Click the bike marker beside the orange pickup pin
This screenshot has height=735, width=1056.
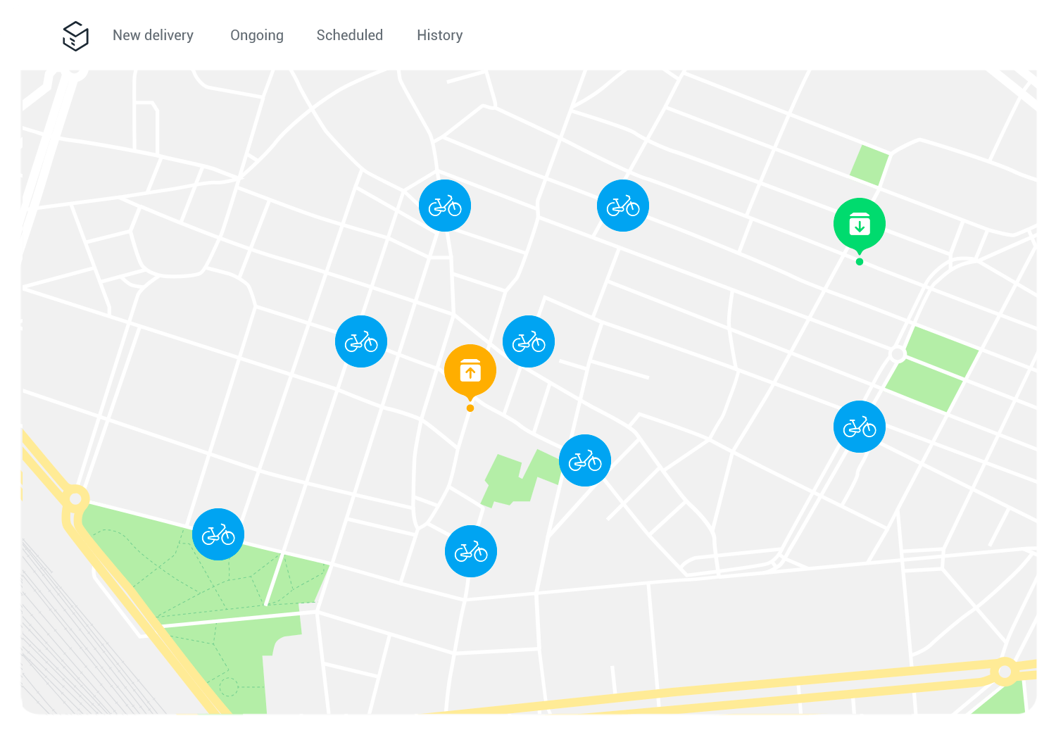click(x=529, y=341)
